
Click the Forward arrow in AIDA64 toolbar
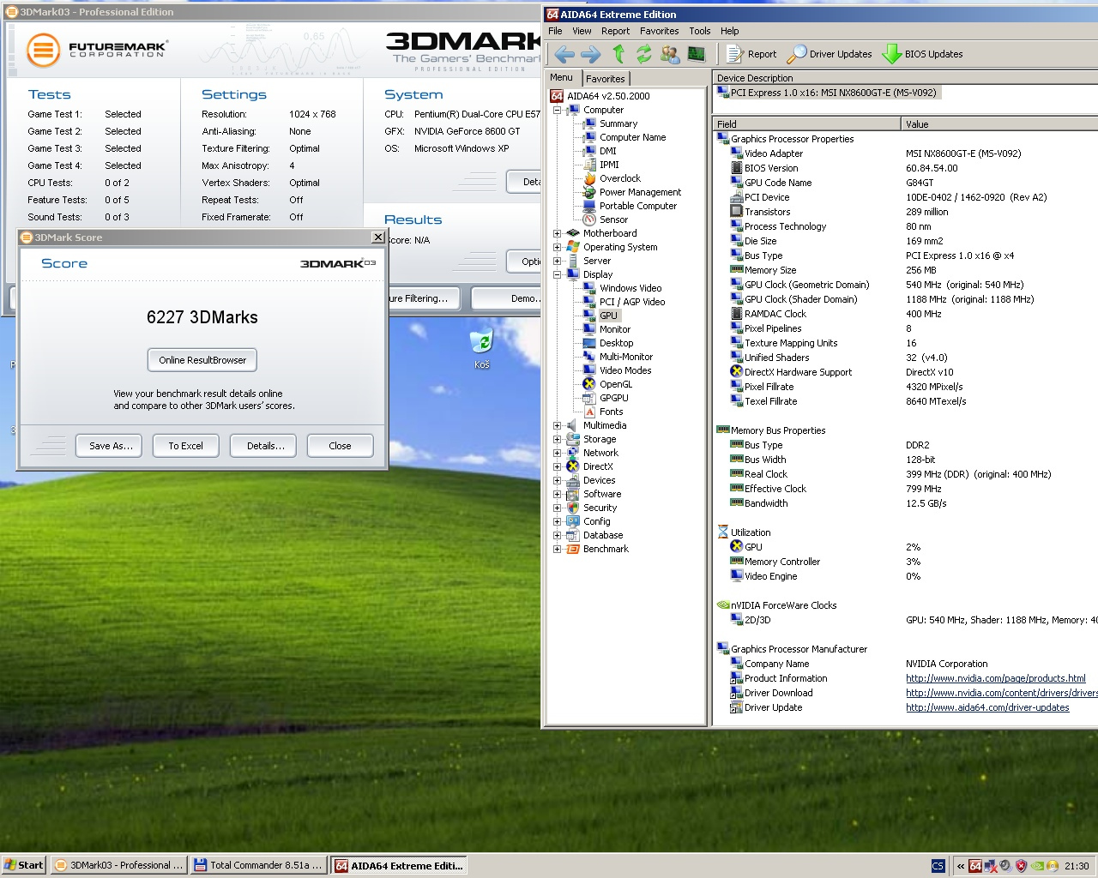click(590, 54)
